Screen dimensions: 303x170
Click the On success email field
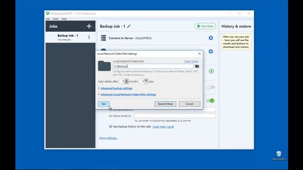175,110
